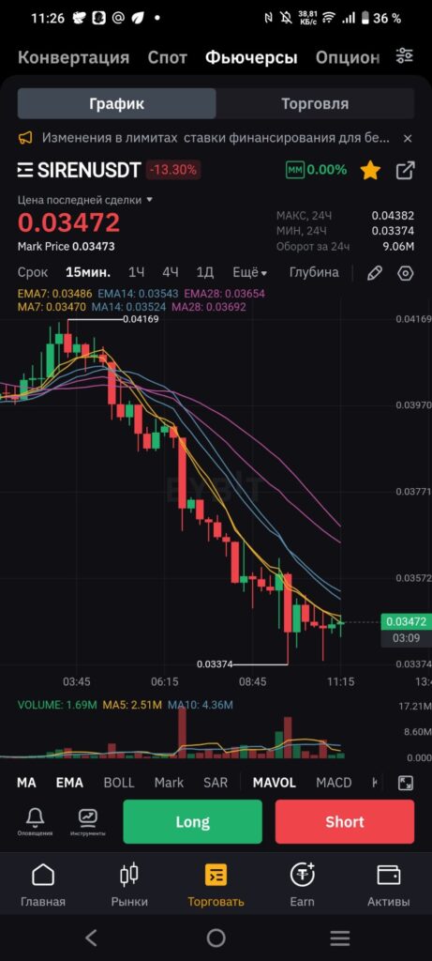Toggle the favorite star for SIRENUSDT
This screenshot has width=432, height=961.
[370, 170]
